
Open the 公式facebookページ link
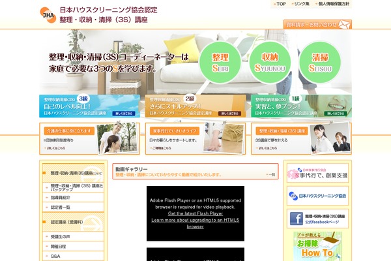[x=322, y=222]
